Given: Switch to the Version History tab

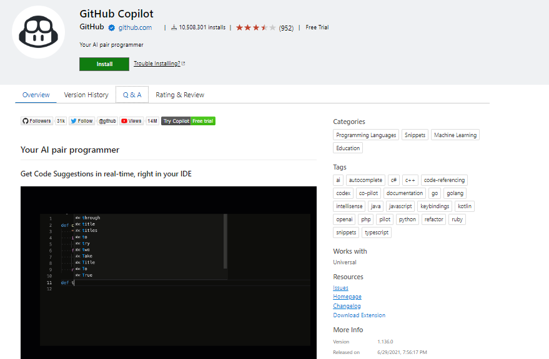Looking at the screenshot, I should click(86, 95).
